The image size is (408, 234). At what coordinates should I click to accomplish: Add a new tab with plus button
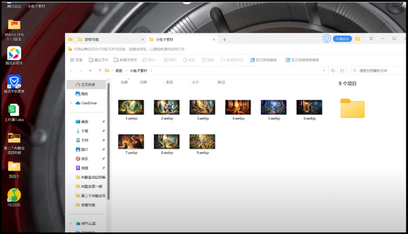click(x=224, y=40)
